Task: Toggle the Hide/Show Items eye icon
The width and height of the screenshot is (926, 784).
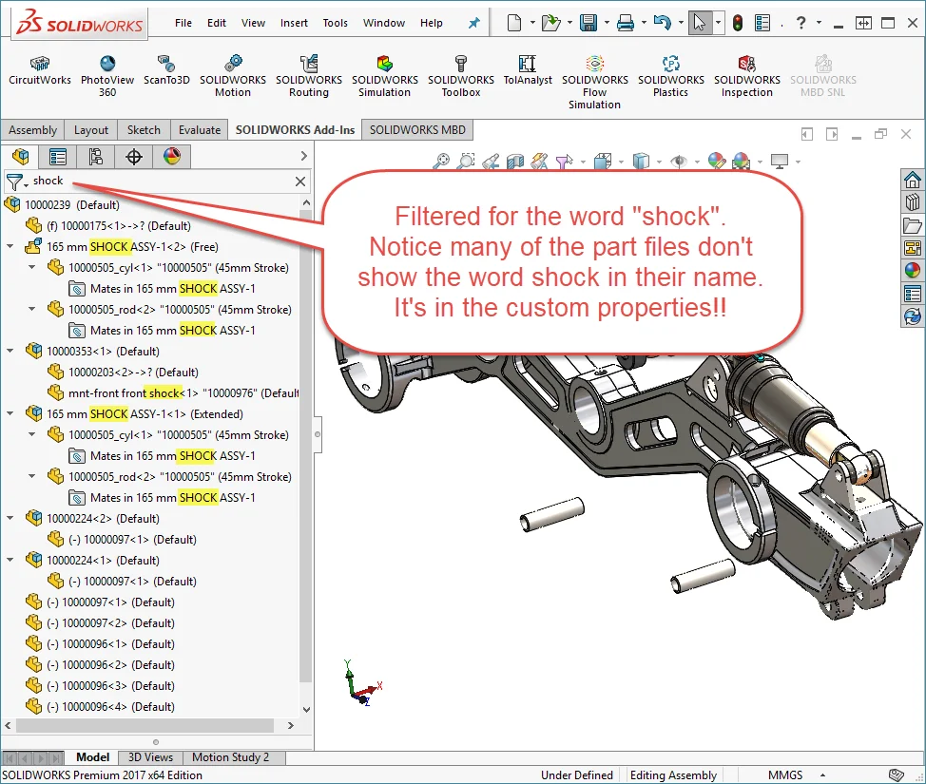Action: (678, 163)
